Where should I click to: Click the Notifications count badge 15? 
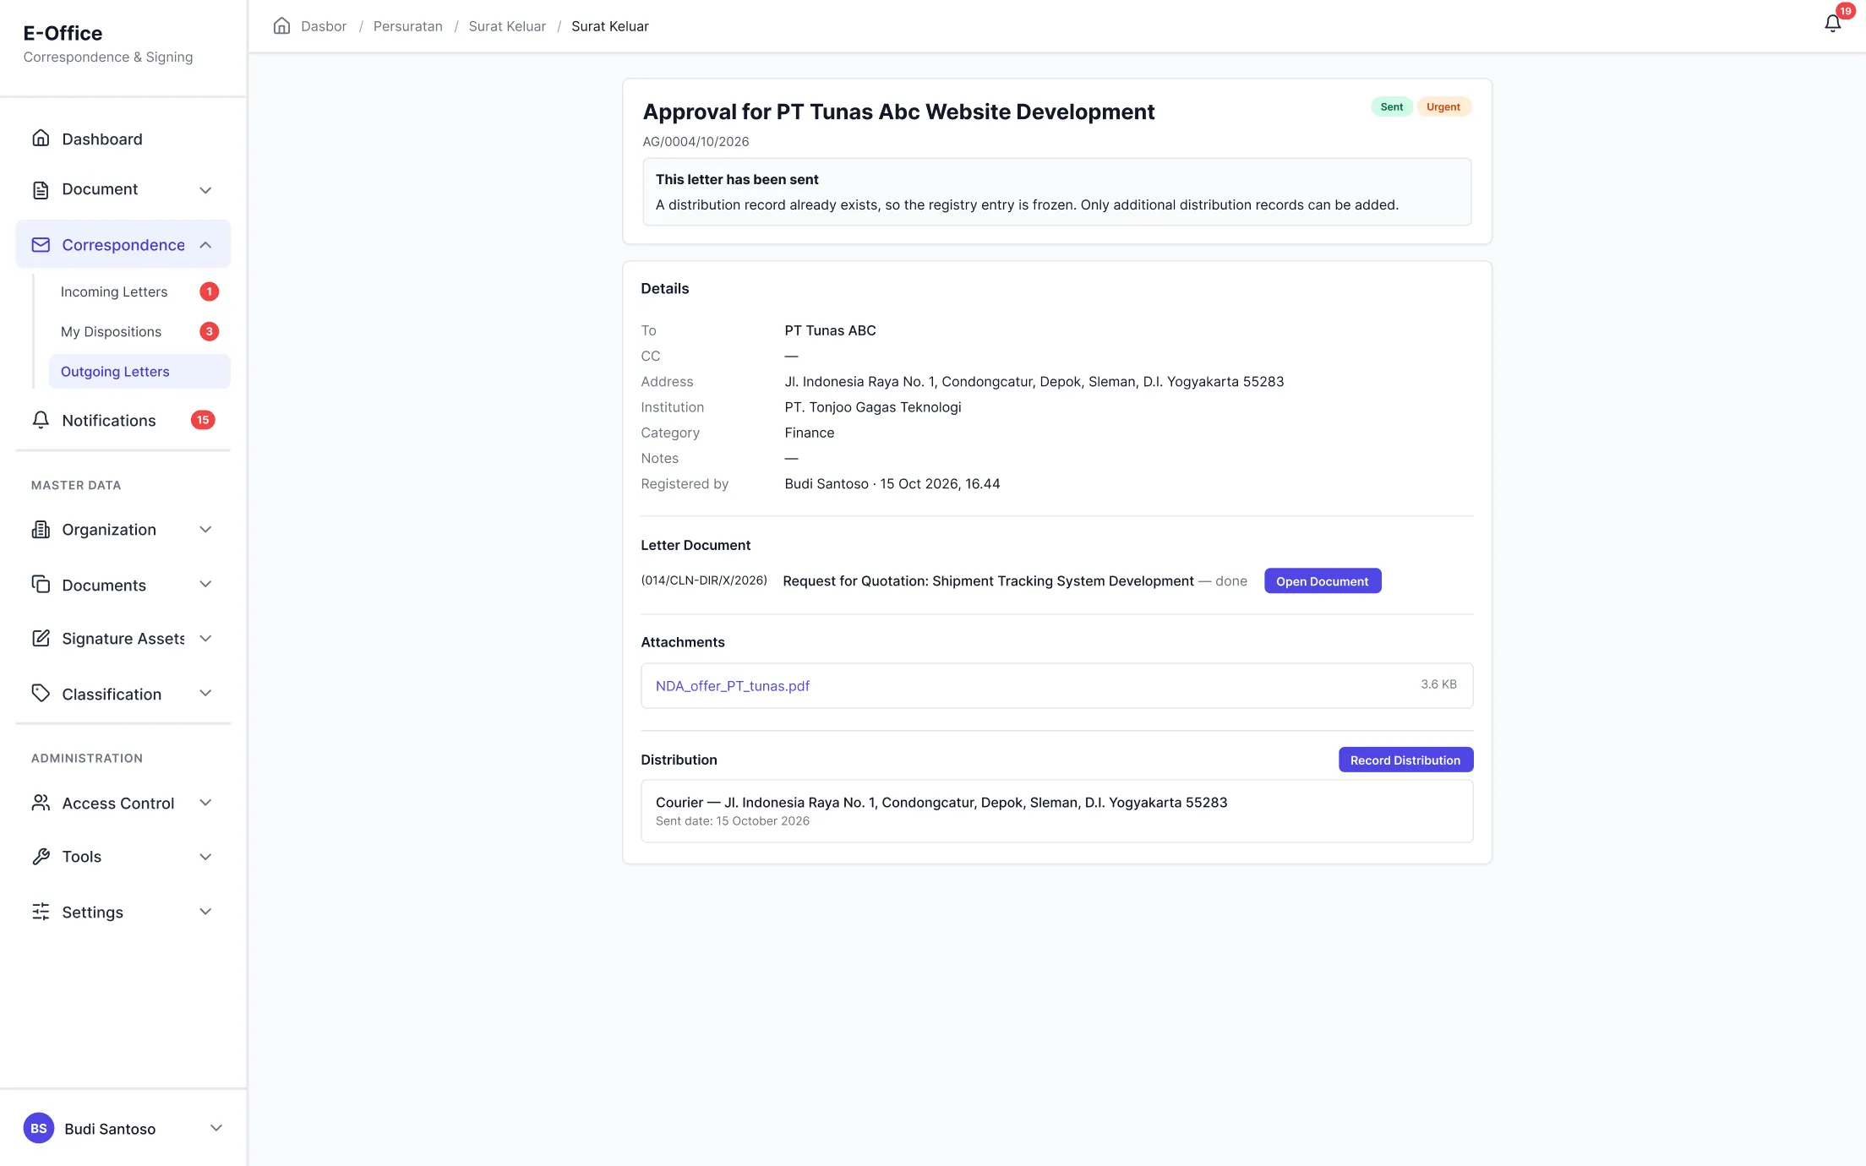click(x=203, y=420)
